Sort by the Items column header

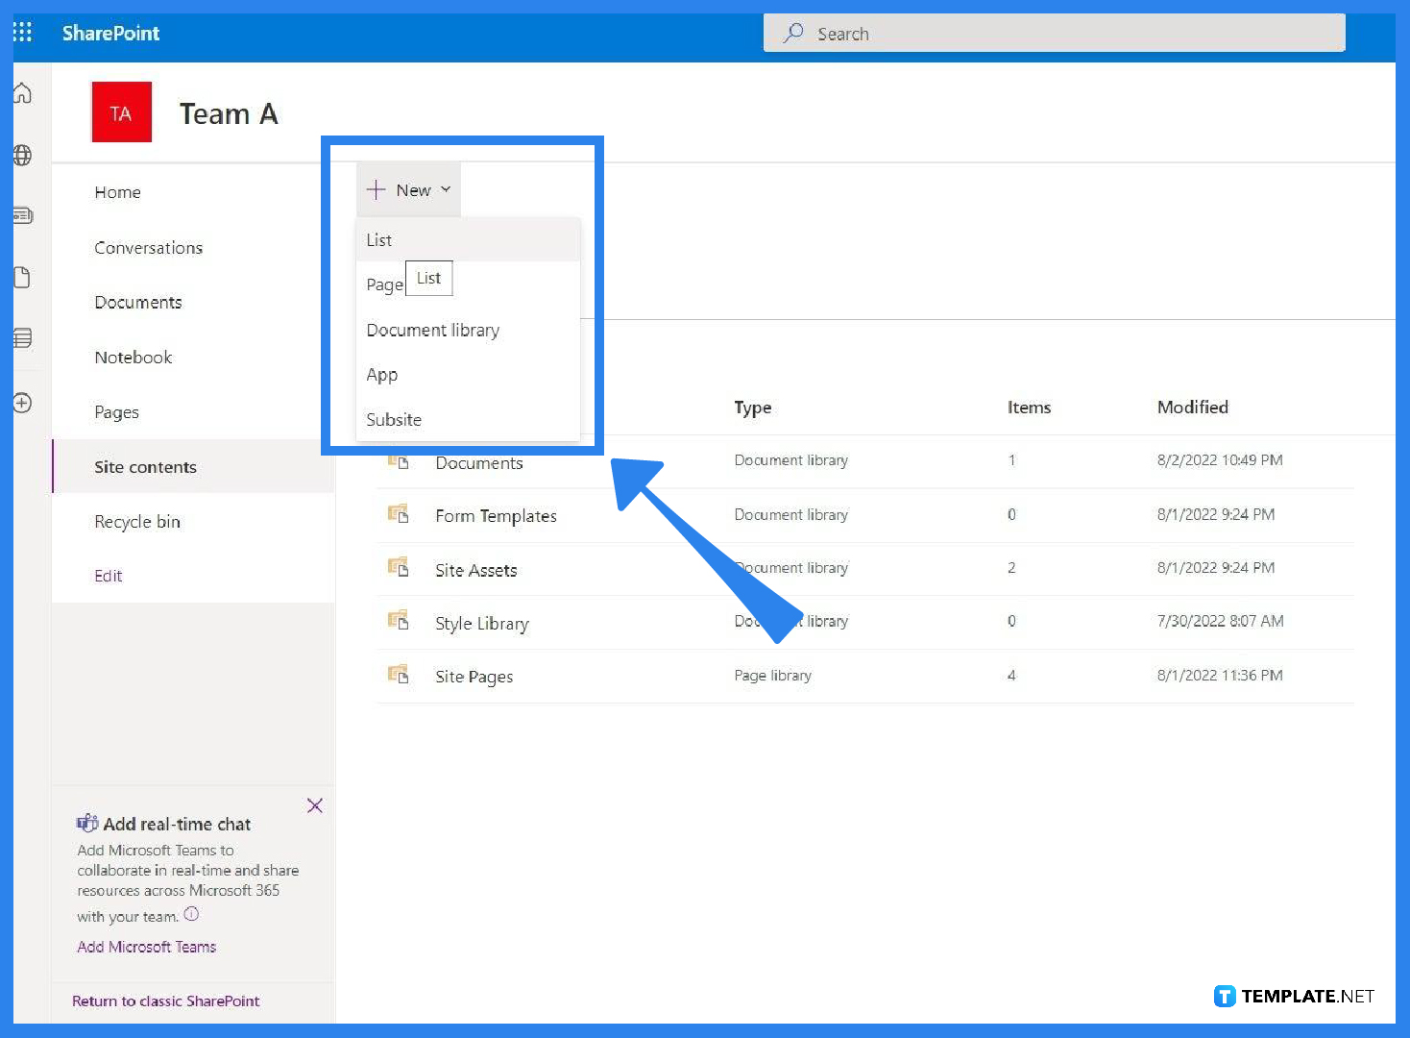click(1029, 408)
